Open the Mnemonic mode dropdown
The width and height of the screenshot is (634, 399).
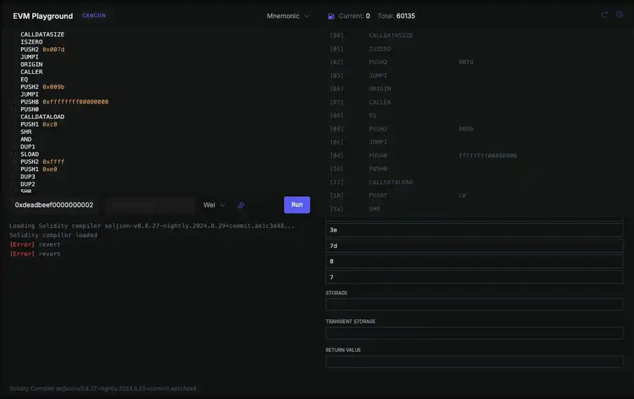tap(288, 16)
